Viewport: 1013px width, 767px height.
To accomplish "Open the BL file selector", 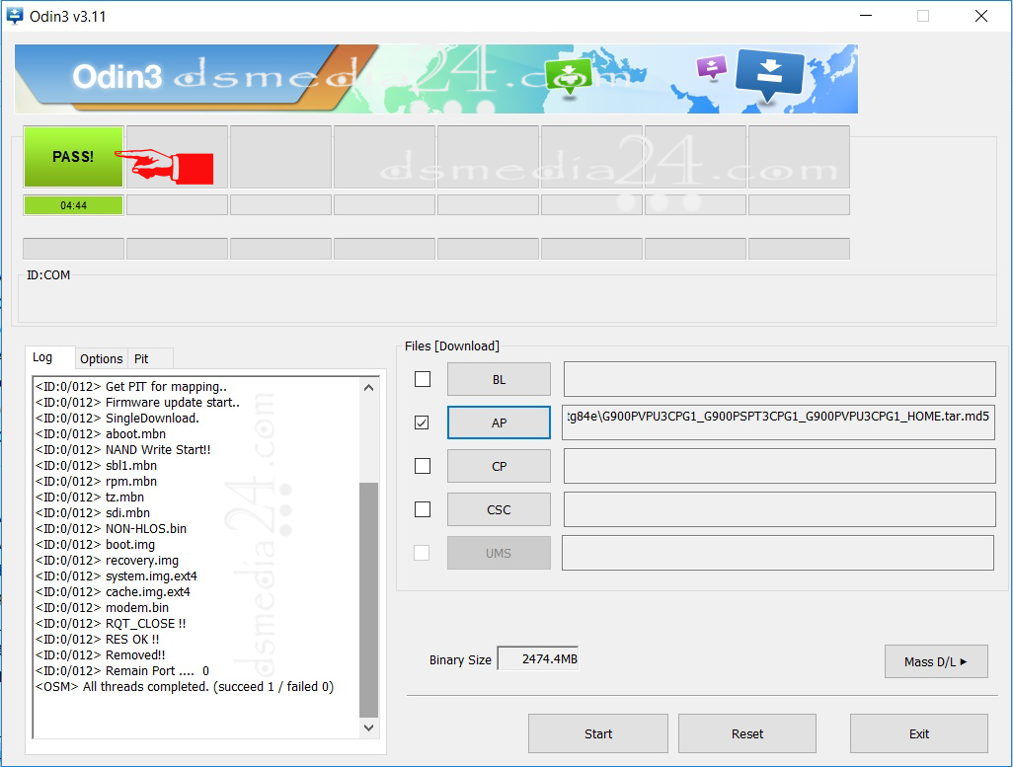I will click(x=499, y=378).
